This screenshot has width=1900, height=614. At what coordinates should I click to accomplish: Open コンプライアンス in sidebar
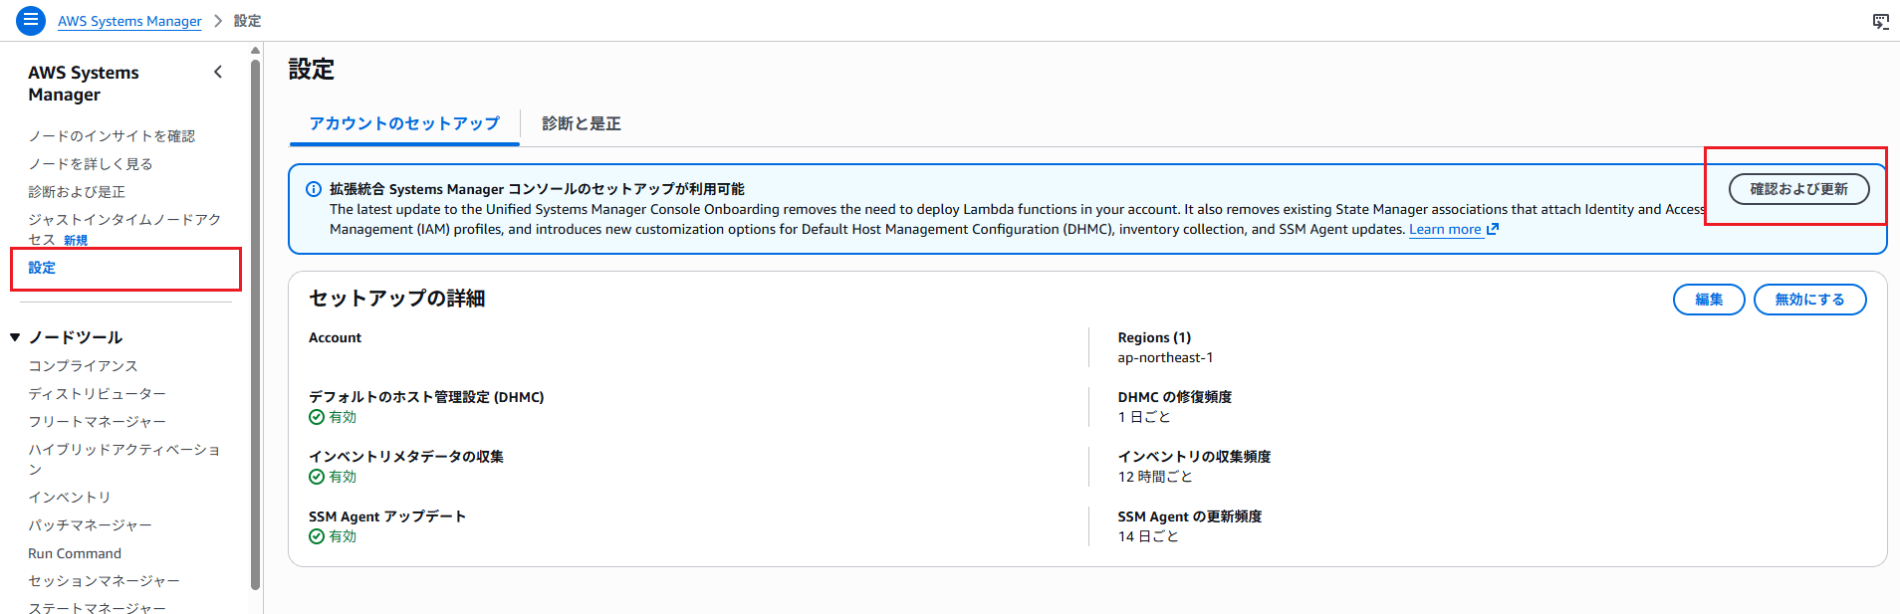pyautogui.click(x=83, y=366)
